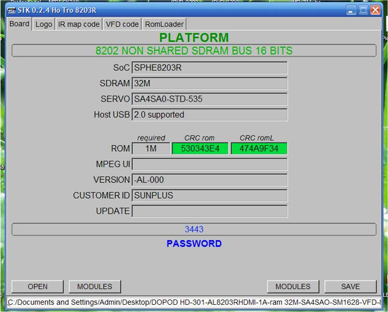388x312 pixels.
Task: Minimize the STK window
Action: (x=351, y=10)
